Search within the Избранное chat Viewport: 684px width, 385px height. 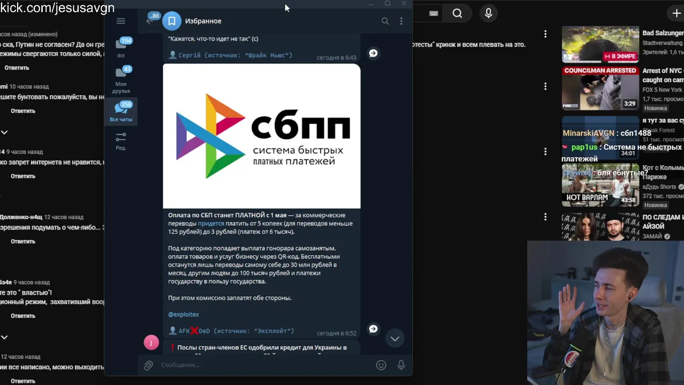385,21
